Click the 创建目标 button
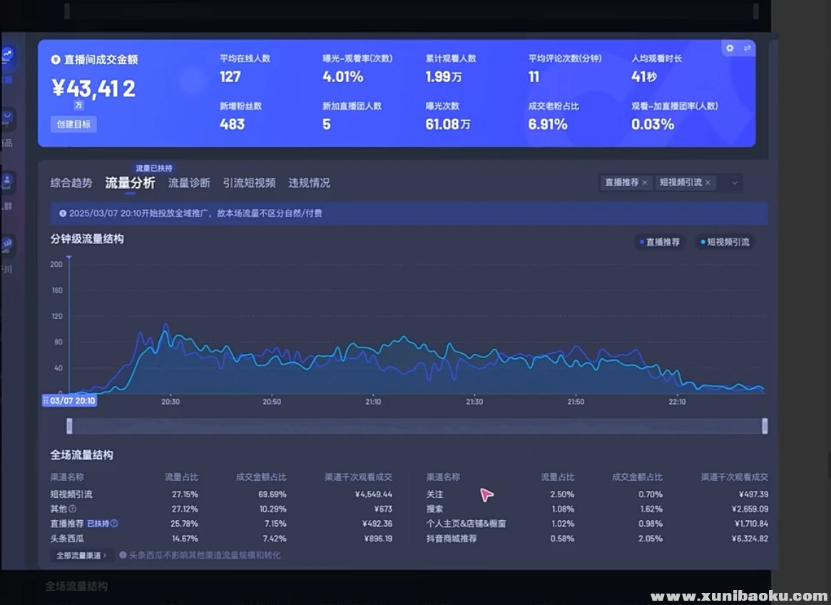The width and height of the screenshot is (831, 605). (73, 124)
